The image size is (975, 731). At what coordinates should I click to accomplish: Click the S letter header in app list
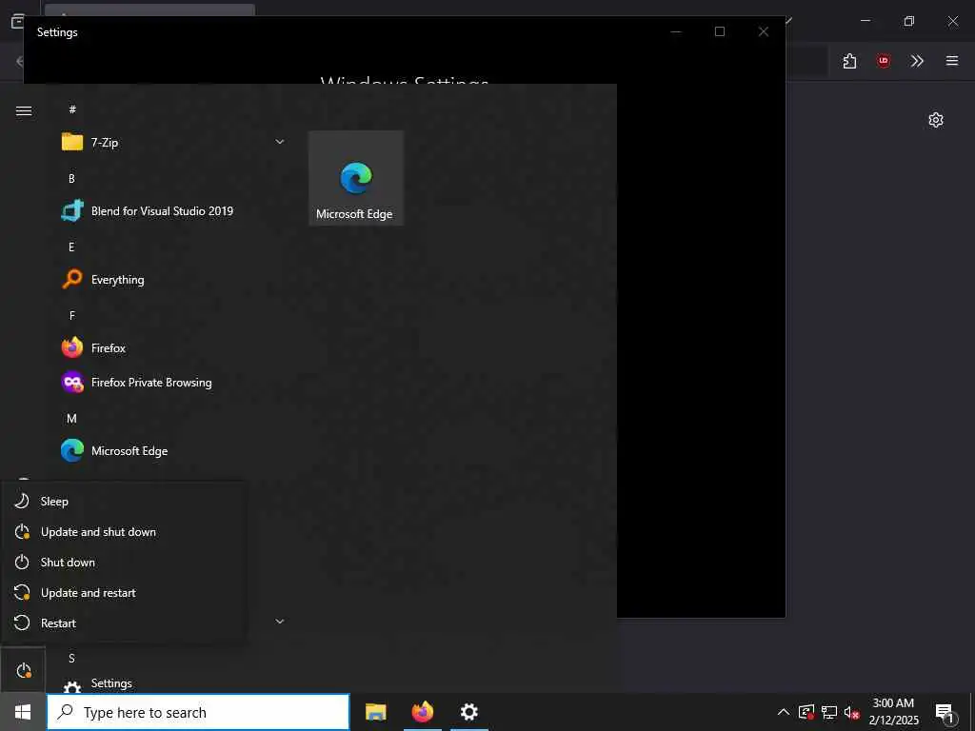pos(71,659)
